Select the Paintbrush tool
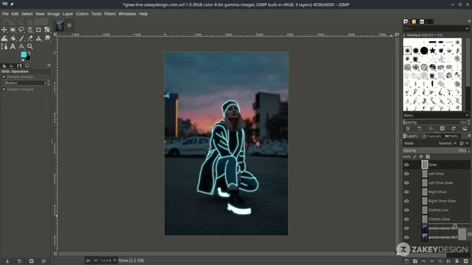472x265 pixels. (x=21, y=38)
